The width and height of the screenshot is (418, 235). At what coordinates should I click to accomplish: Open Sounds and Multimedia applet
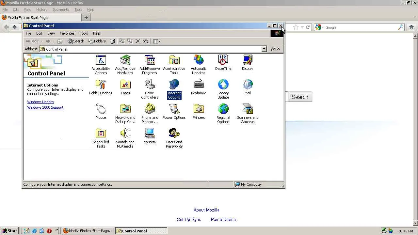coord(125,138)
